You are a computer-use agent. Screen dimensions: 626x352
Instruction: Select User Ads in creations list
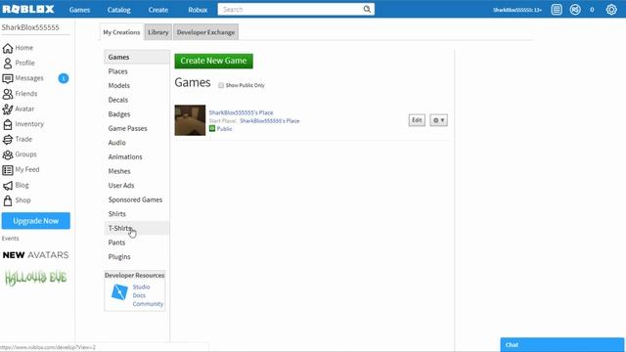coord(137,186)
